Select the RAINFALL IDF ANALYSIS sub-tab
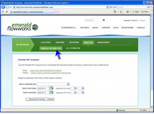 (x=51, y=48)
